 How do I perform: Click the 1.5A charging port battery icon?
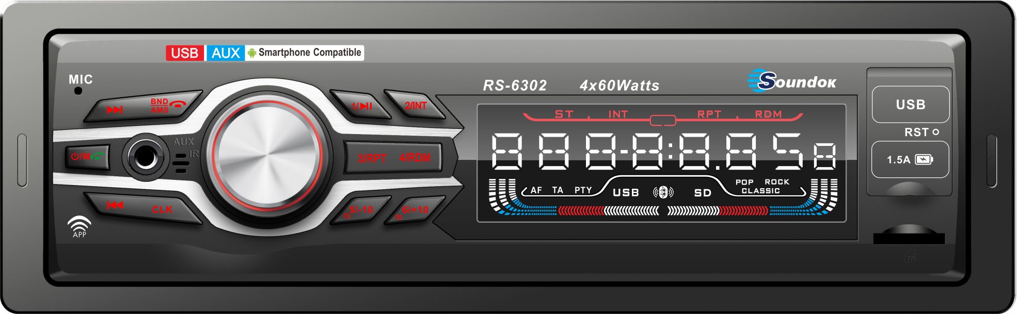tap(924, 160)
